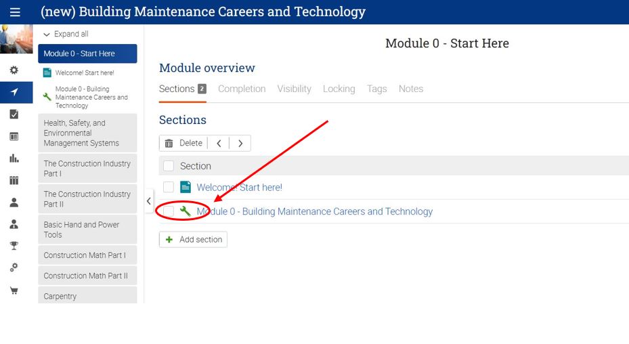Open the Welcome! Start here! section link
Image resolution: width=629 pixels, height=344 pixels.
point(239,188)
